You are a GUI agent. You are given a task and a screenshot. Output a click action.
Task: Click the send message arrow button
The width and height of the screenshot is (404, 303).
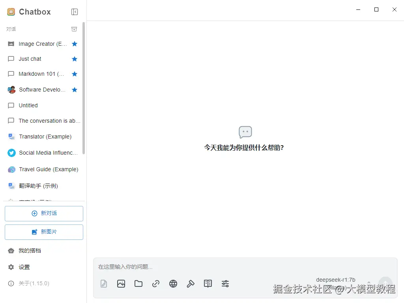pos(385,283)
